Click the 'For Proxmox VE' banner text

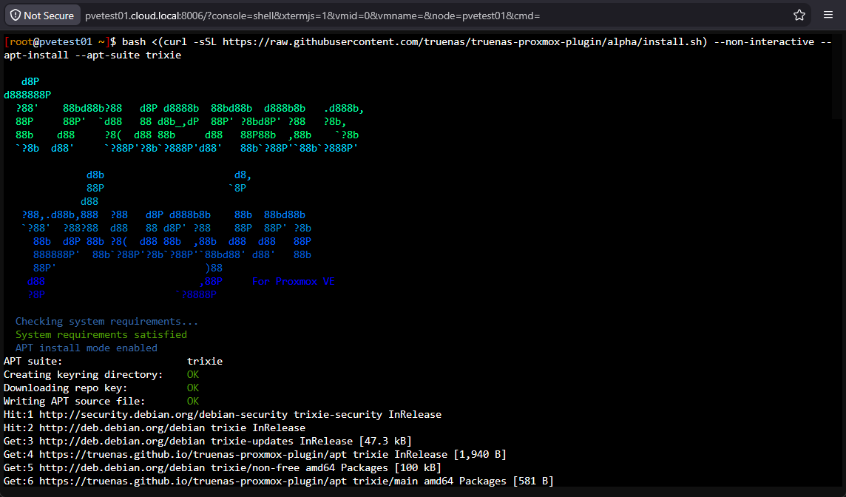pos(294,281)
